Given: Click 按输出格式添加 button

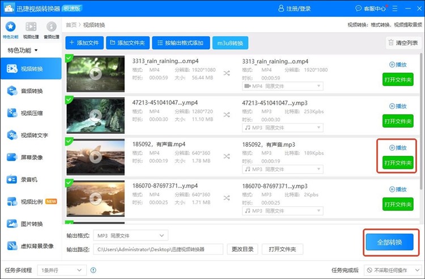Looking at the screenshot, I should (x=181, y=43).
